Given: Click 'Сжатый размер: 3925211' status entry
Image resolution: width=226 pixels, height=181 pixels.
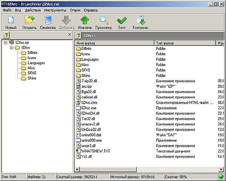Looking at the screenshot, I should click(77, 177).
